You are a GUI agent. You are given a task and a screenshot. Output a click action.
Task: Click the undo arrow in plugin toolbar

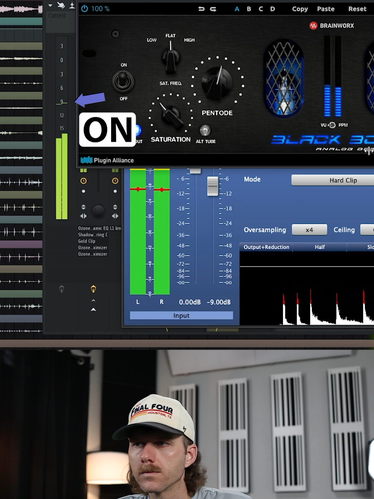tap(201, 9)
